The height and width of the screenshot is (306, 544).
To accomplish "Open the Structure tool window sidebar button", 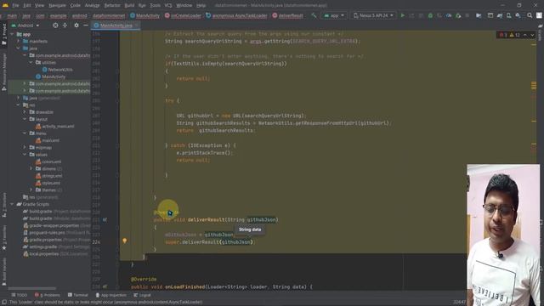I will (4, 205).
